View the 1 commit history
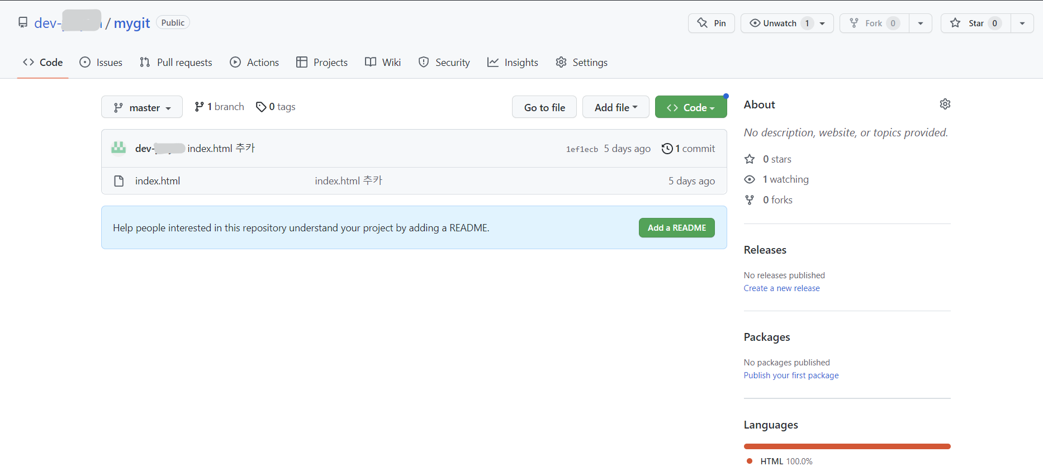Screen dimensions: 1043x471 click(x=689, y=149)
